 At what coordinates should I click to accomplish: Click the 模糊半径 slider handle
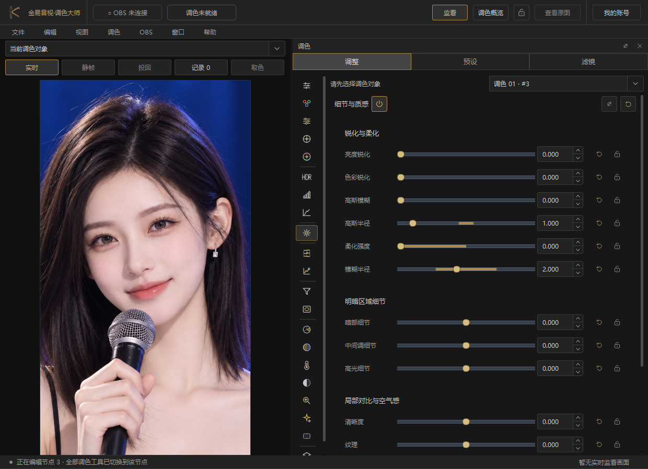click(x=457, y=269)
